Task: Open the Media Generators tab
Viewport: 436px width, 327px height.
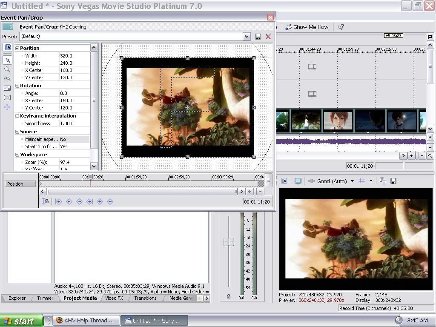Action: tap(181, 298)
